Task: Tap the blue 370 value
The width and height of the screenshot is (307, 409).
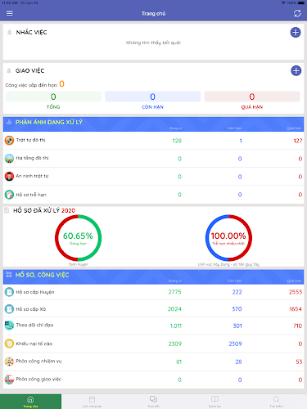Action: 237,309
